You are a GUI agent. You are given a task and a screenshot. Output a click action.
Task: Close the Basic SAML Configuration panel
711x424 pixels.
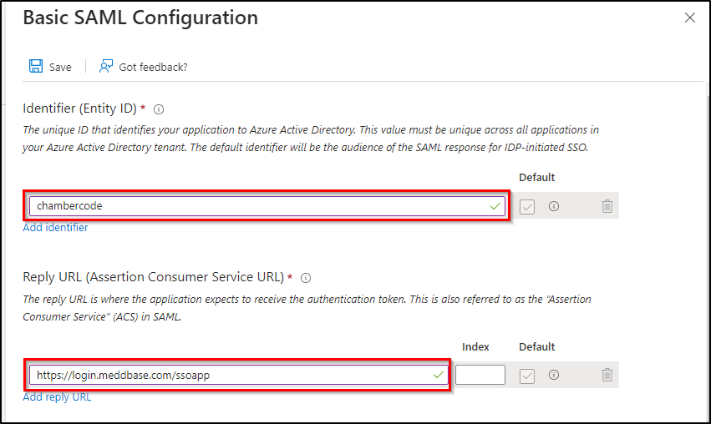690,18
